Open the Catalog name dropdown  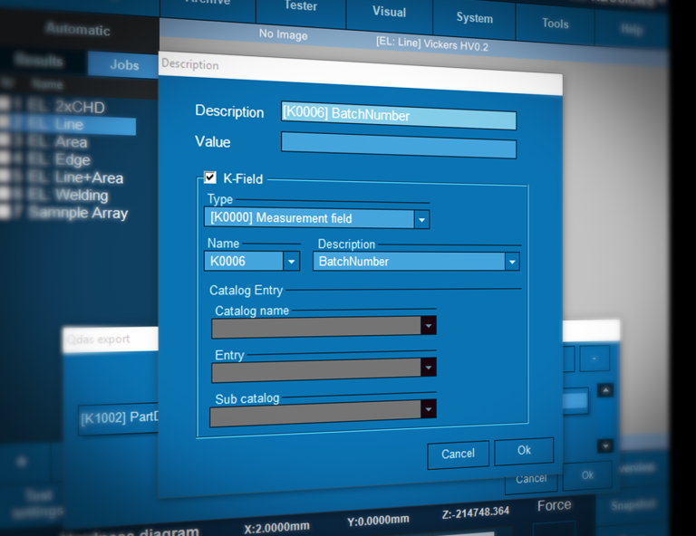[x=429, y=326]
